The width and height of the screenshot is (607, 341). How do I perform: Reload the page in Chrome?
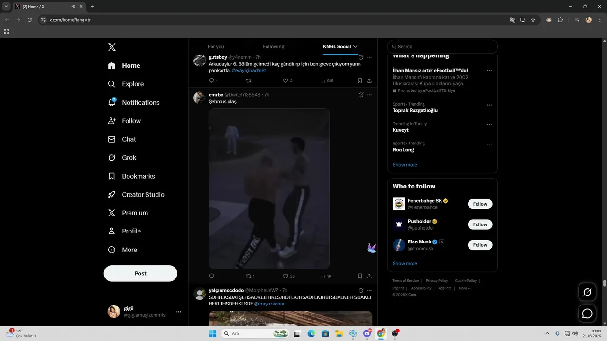tap(29, 20)
